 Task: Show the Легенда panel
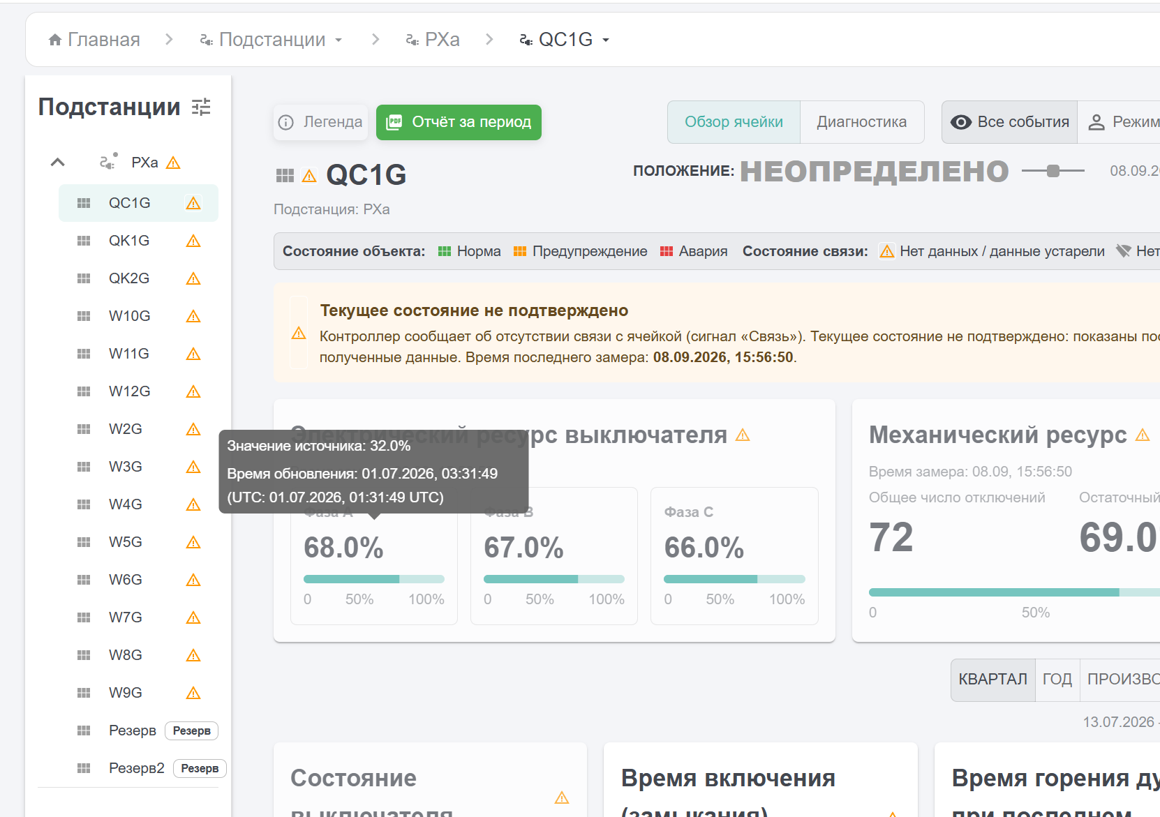tap(320, 122)
